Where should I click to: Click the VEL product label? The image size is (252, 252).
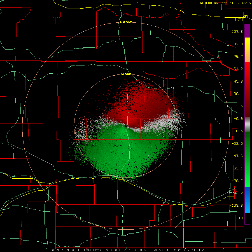coord(246,17)
